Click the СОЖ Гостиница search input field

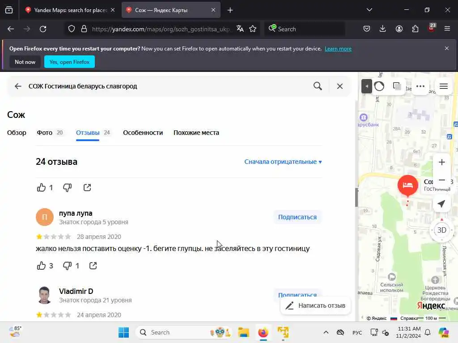point(168,86)
